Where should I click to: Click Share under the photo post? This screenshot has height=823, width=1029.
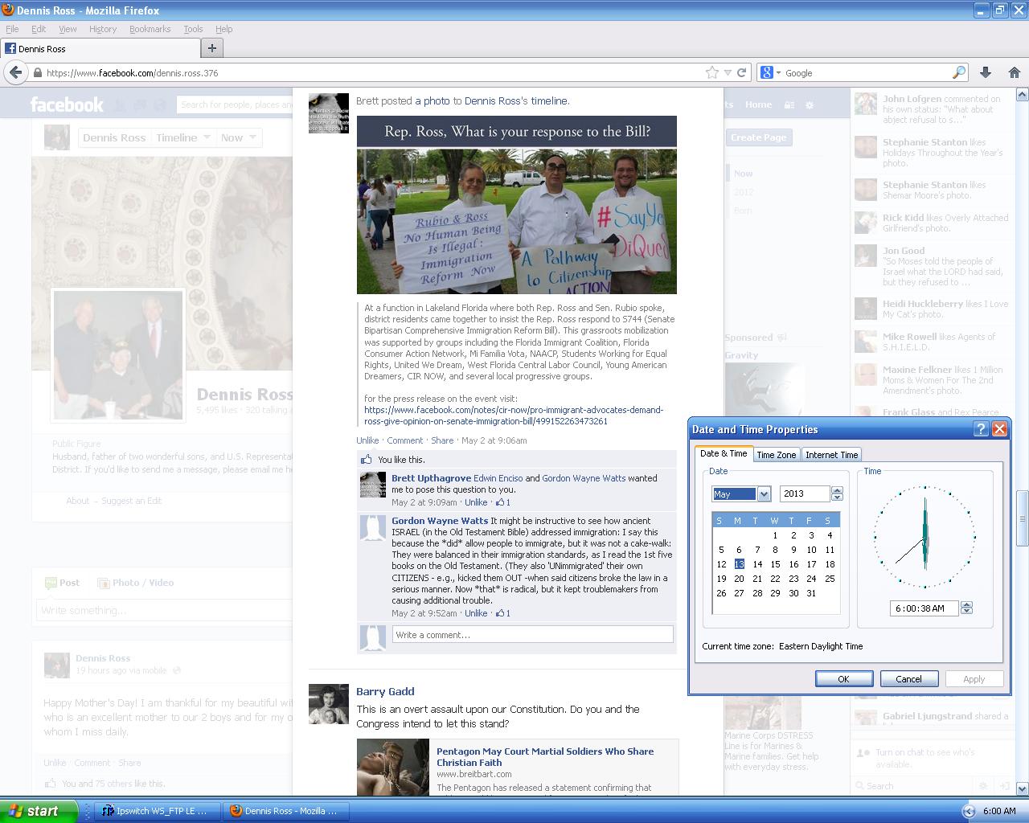point(442,440)
